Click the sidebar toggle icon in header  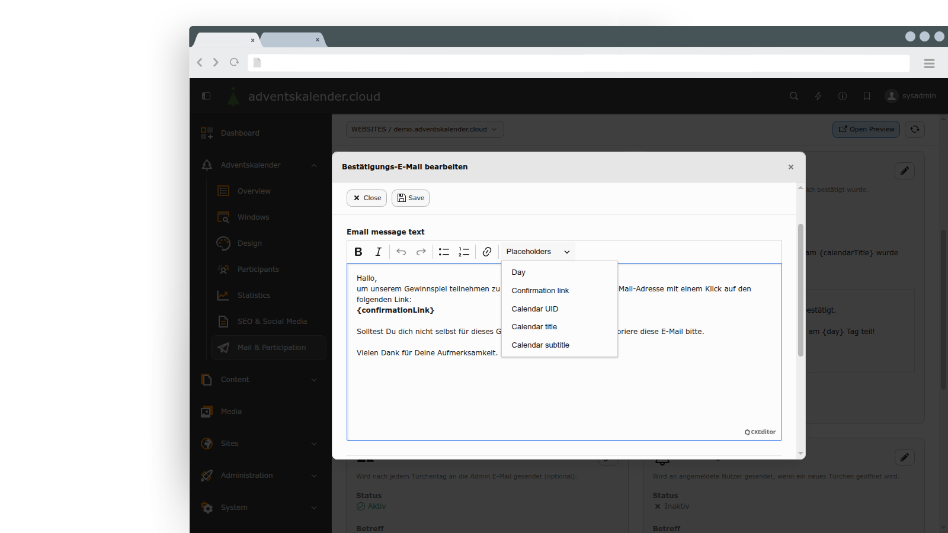pos(206,96)
